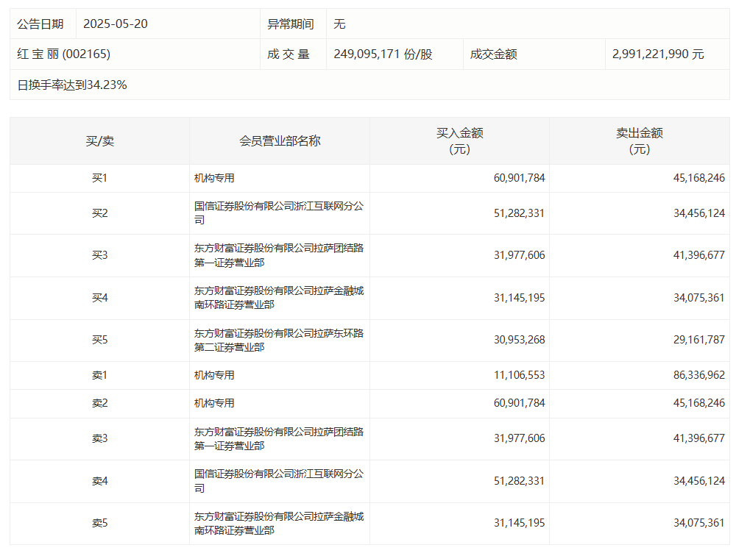The width and height of the screenshot is (736, 556).
Task: Click 国信证券浙江互联网分公司 in the 买2 row
Action: (x=279, y=213)
